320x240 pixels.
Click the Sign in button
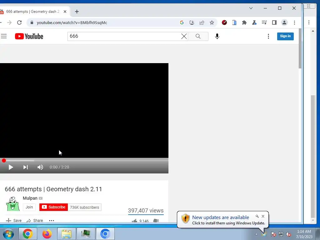[x=285, y=36]
